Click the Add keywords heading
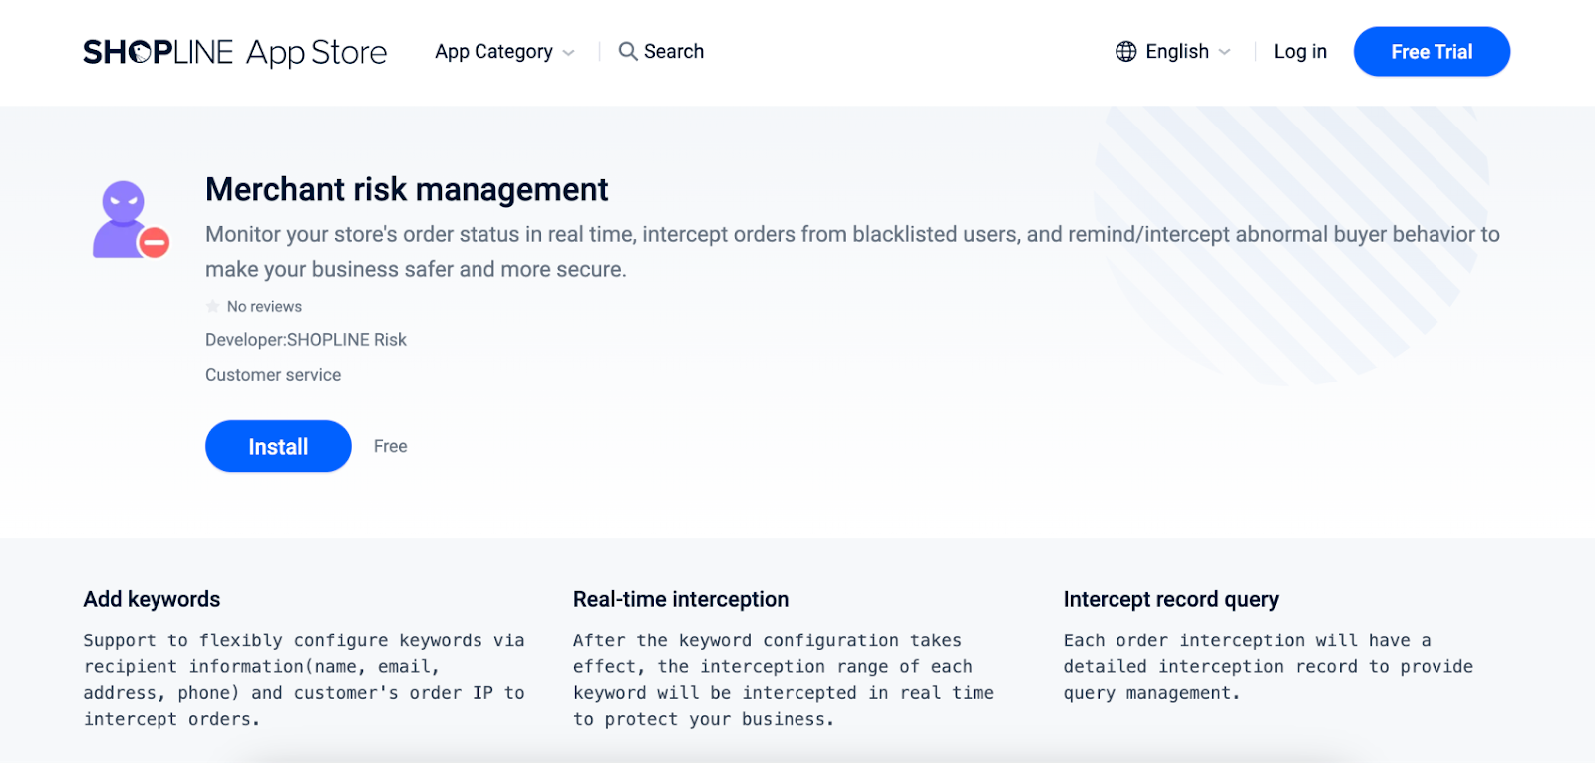 152,599
